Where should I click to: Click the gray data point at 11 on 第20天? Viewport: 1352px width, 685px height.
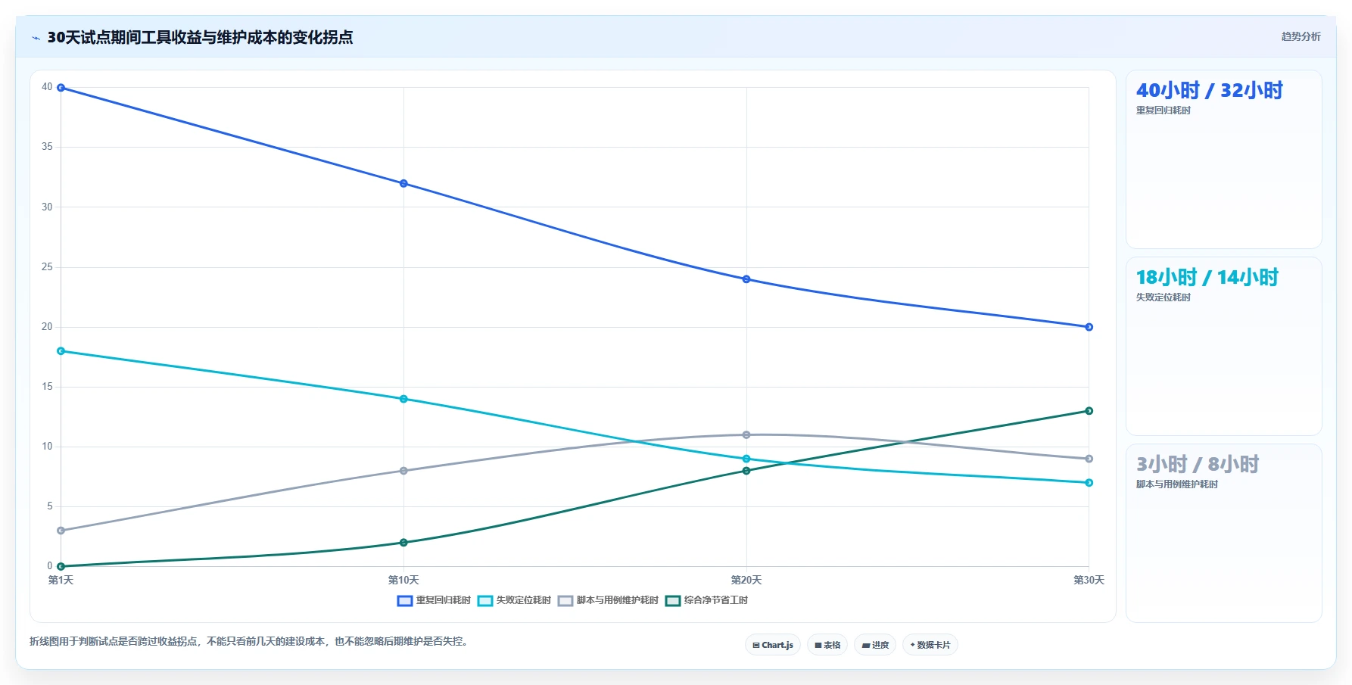[746, 434]
